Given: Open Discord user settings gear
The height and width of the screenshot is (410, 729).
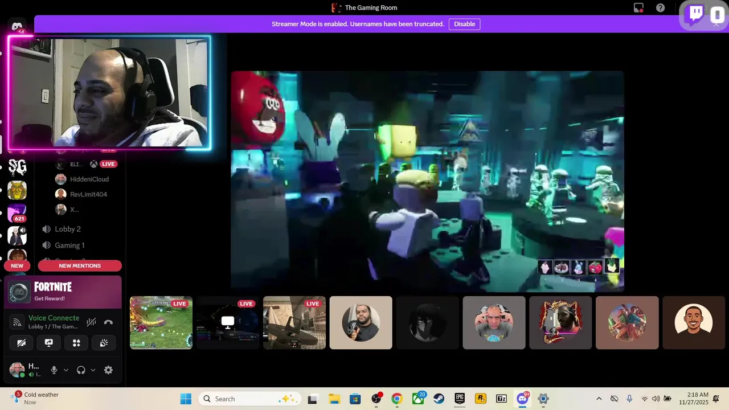Looking at the screenshot, I should tap(108, 370).
